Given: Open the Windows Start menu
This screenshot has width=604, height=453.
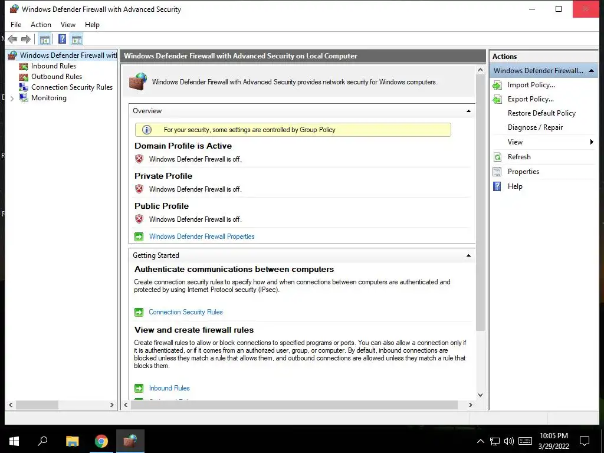Looking at the screenshot, I should [x=14, y=441].
